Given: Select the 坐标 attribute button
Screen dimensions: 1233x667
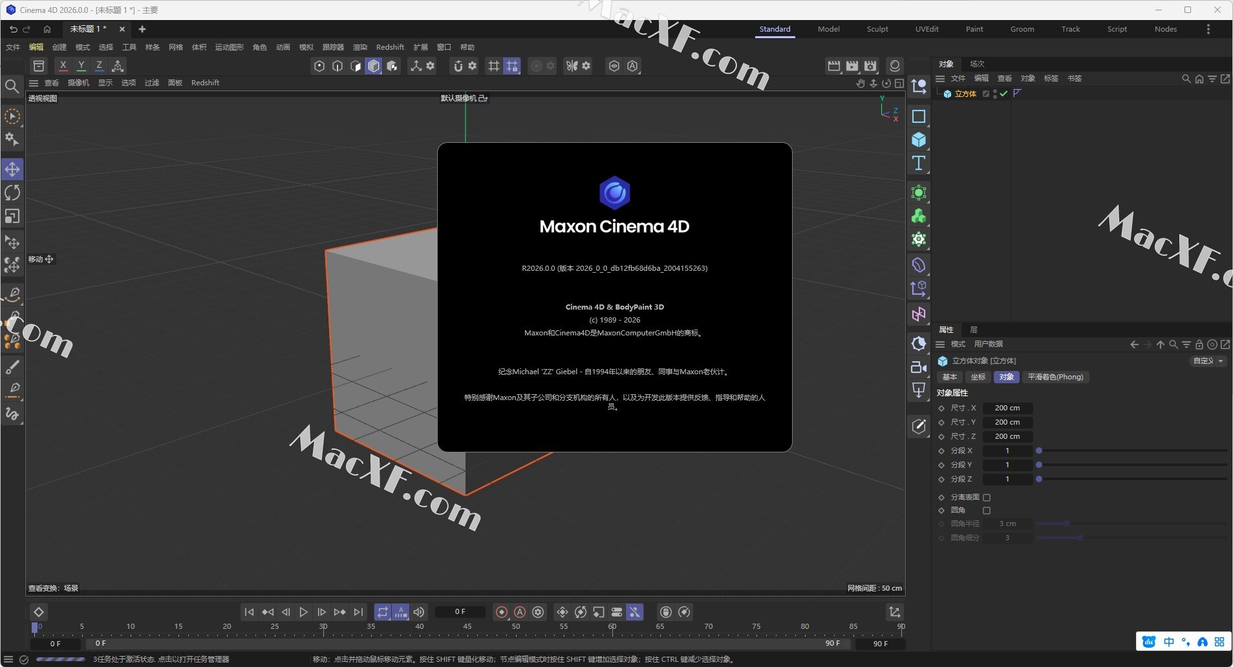Looking at the screenshot, I should tap(978, 377).
